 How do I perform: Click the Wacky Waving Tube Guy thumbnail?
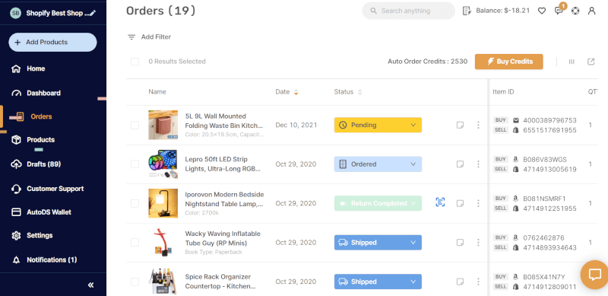(163, 243)
